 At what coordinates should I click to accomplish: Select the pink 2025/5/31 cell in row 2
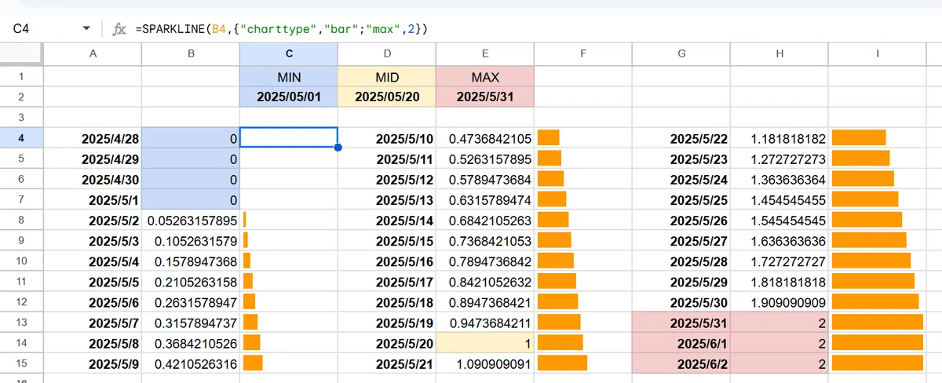click(485, 97)
